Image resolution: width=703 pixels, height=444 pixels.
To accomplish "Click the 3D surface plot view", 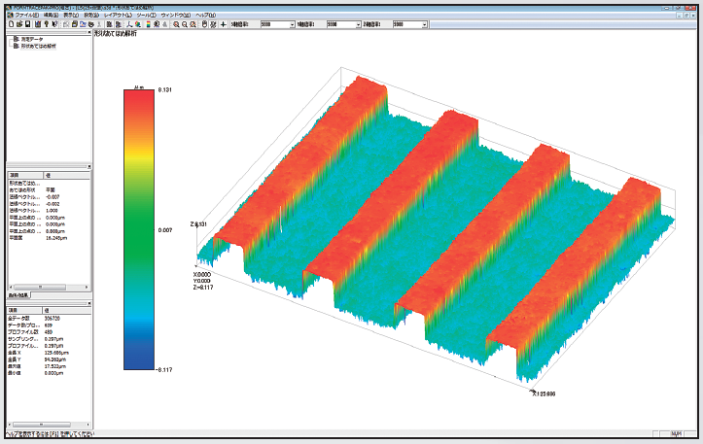I will click(x=435, y=230).
